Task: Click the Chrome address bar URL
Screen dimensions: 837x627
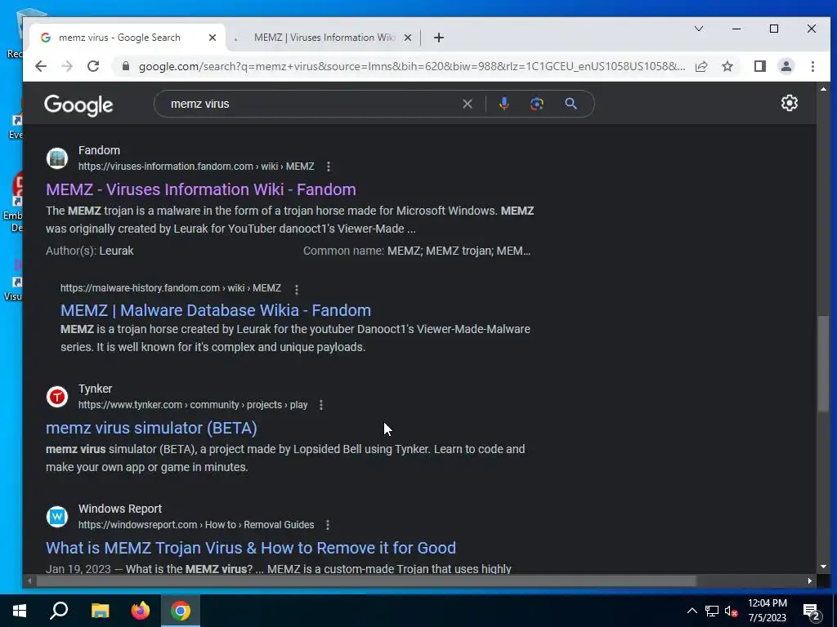Action: [x=412, y=67]
